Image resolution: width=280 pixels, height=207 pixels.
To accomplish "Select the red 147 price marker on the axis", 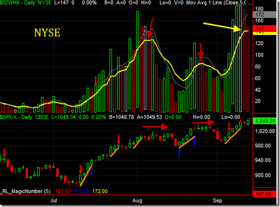I will click(x=264, y=29).
